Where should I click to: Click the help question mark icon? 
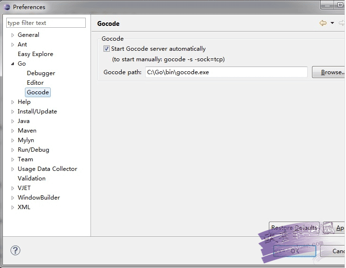coord(15,250)
